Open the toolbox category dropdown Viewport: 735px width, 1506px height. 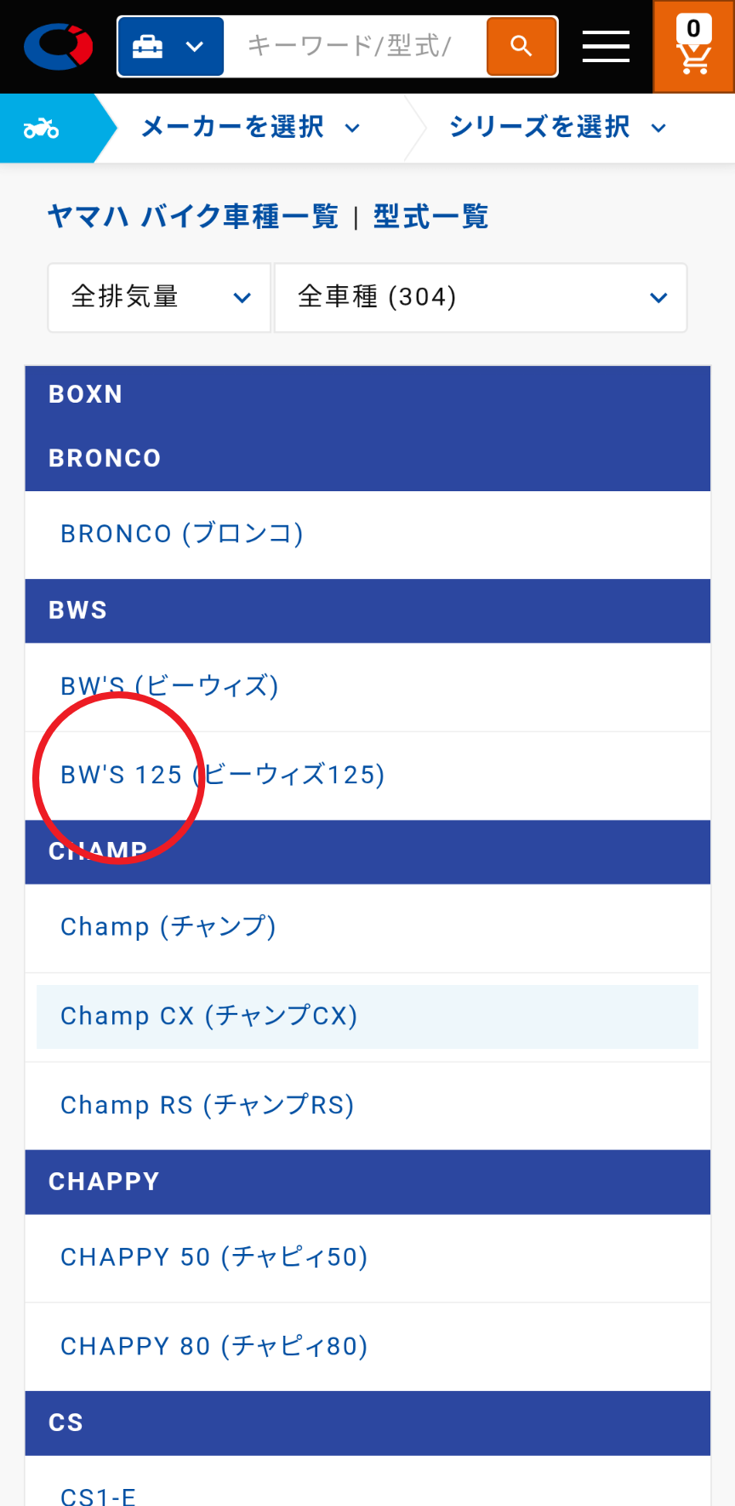click(170, 46)
